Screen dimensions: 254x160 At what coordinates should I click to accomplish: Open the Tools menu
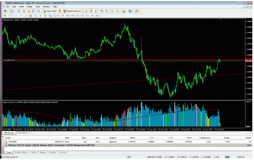(37, 7)
